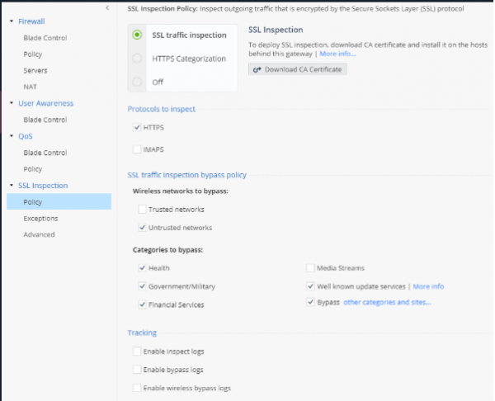The image size is (495, 401).
Task: Collapse the User Awareness section
Action: click(11, 103)
